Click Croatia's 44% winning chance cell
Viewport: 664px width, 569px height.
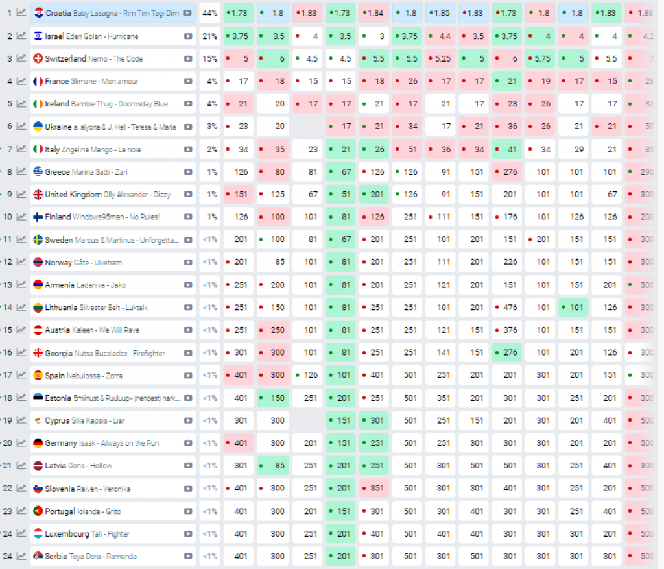tap(209, 13)
